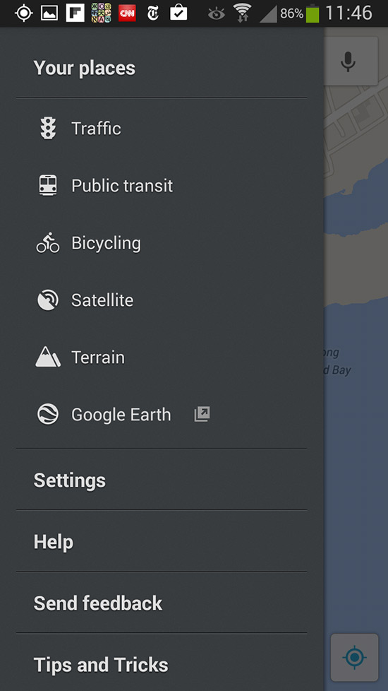Screen dimensions: 388x691
Task: Tap the microphone voice search icon
Action: click(348, 61)
